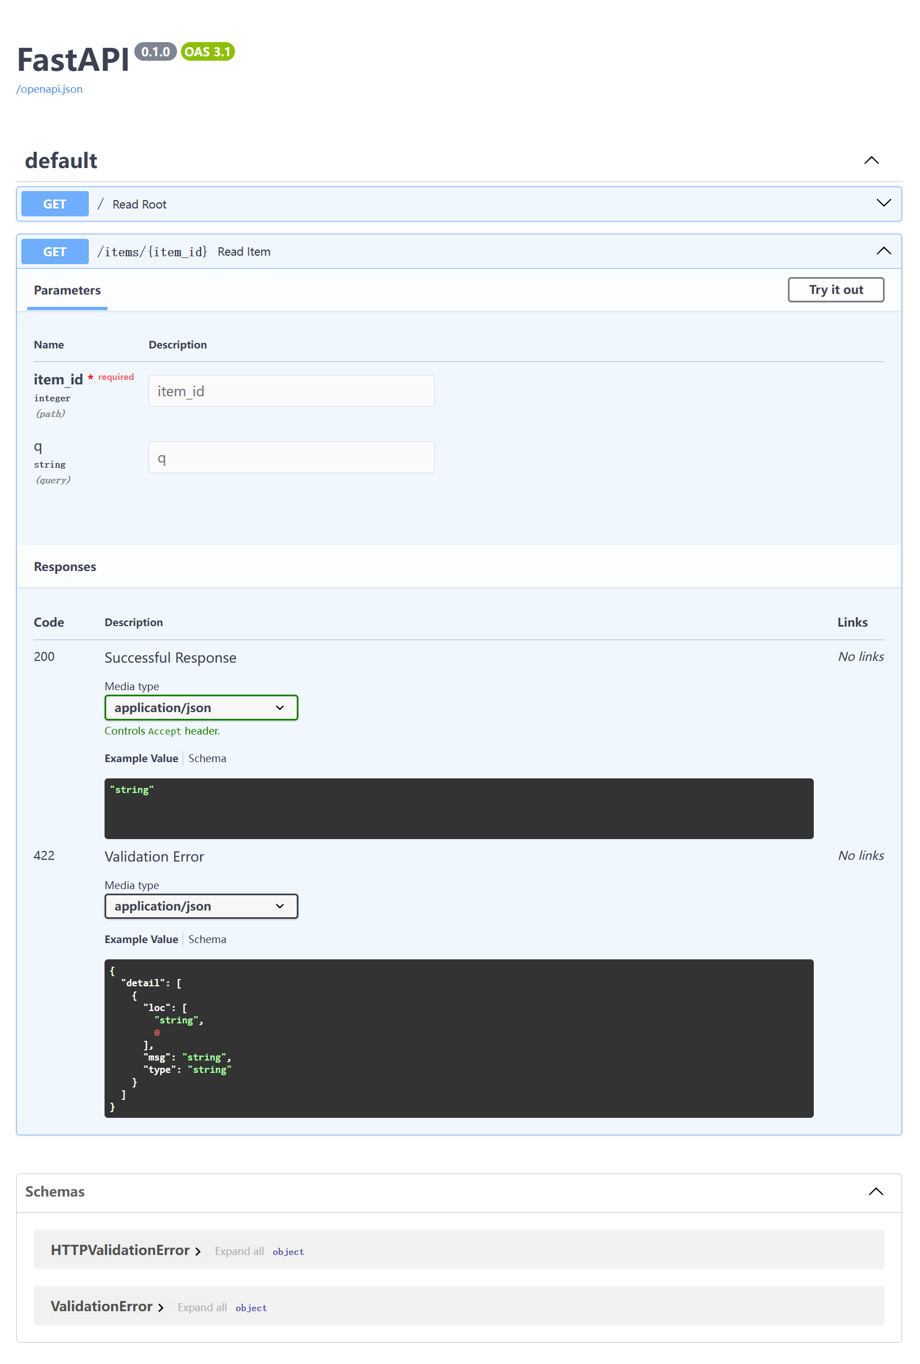Image resolution: width=920 pixels, height=1364 pixels.
Task: Click the GET badge for Read Root
Action: (55, 203)
